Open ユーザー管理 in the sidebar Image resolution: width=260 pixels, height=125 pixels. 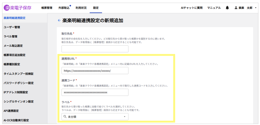pos(12,27)
